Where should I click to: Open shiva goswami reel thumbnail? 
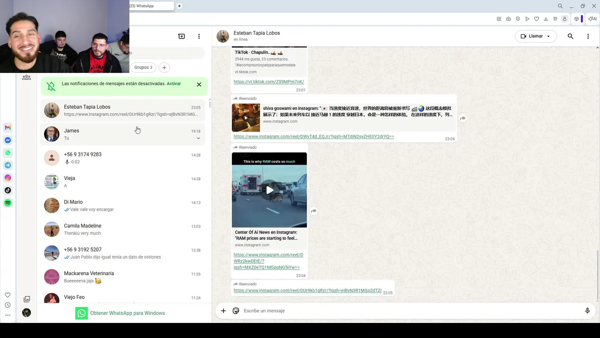tap(246, 117)
